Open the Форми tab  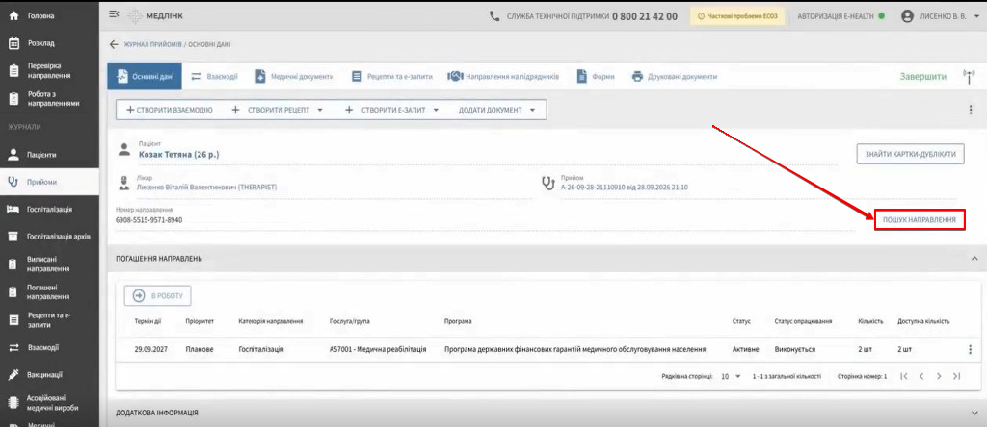(x=596, y=77)
